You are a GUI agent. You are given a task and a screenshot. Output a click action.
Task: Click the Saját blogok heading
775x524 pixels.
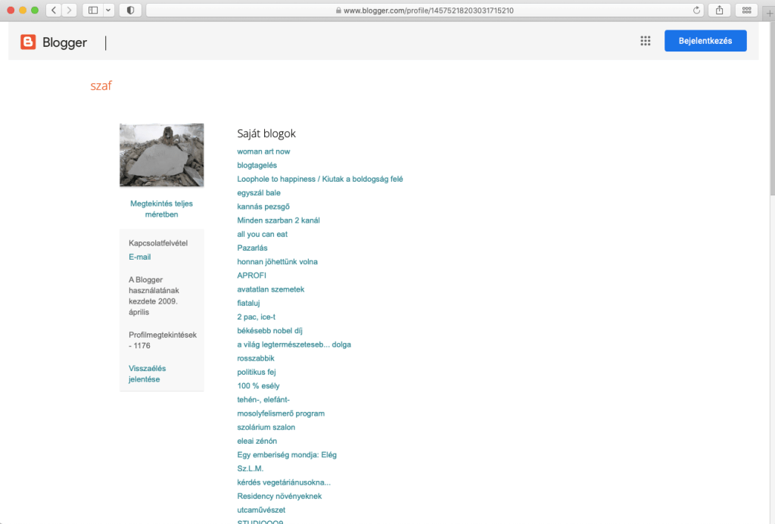(266, 133)
